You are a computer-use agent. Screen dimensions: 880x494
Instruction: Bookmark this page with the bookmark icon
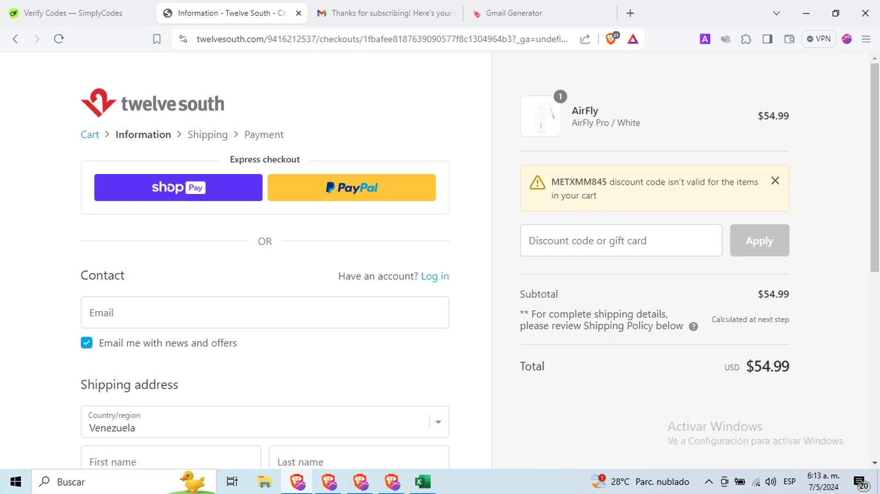[157, 39]
